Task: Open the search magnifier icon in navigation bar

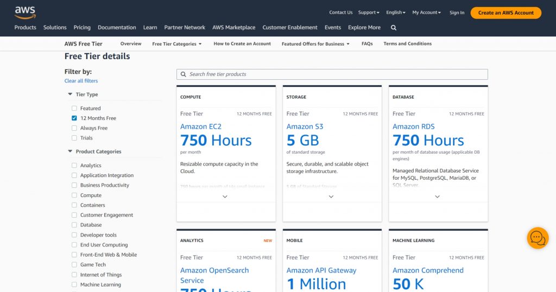Action: 394,28
